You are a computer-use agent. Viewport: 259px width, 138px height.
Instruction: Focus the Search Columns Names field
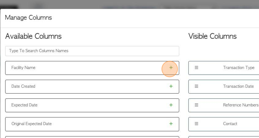[x=92, y=51]
